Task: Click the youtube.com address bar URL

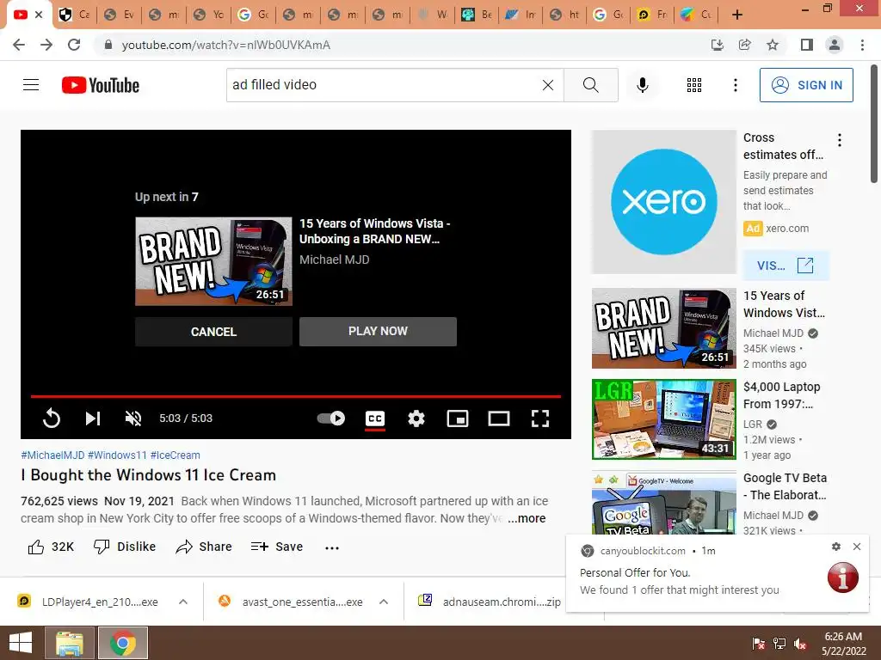Action: point(226,45)
